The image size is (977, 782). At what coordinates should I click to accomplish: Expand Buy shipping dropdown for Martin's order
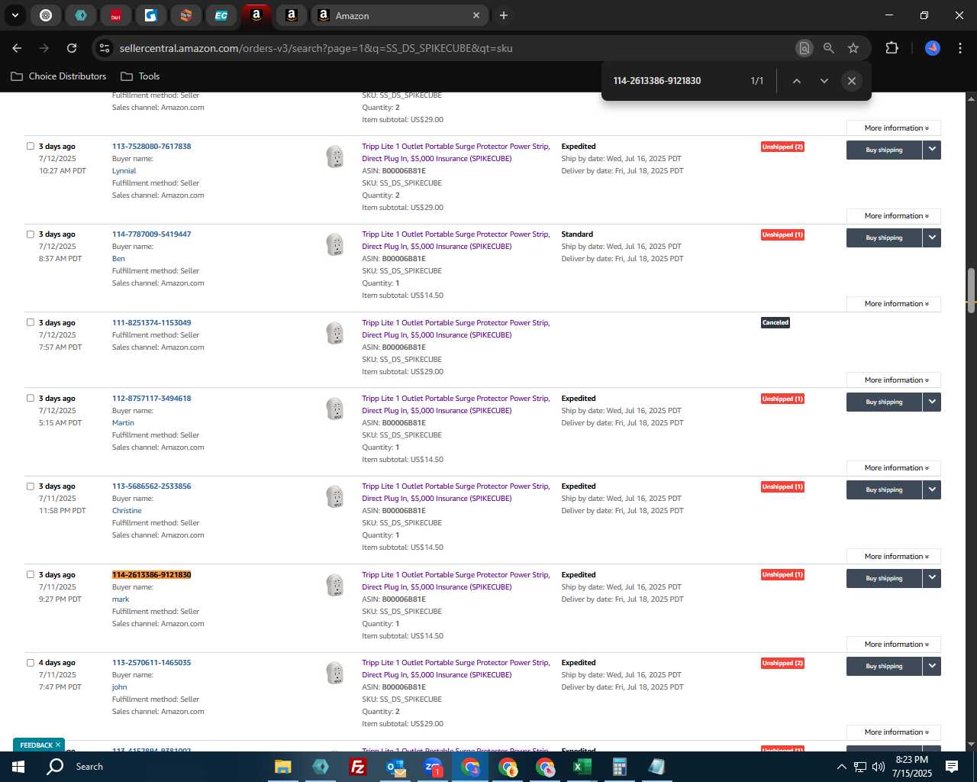point(932,402)
